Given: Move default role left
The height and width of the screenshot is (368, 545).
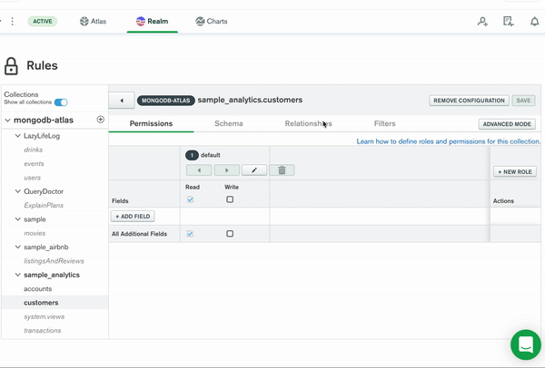Looking at the screenshot, I should [x=199, y=170].
